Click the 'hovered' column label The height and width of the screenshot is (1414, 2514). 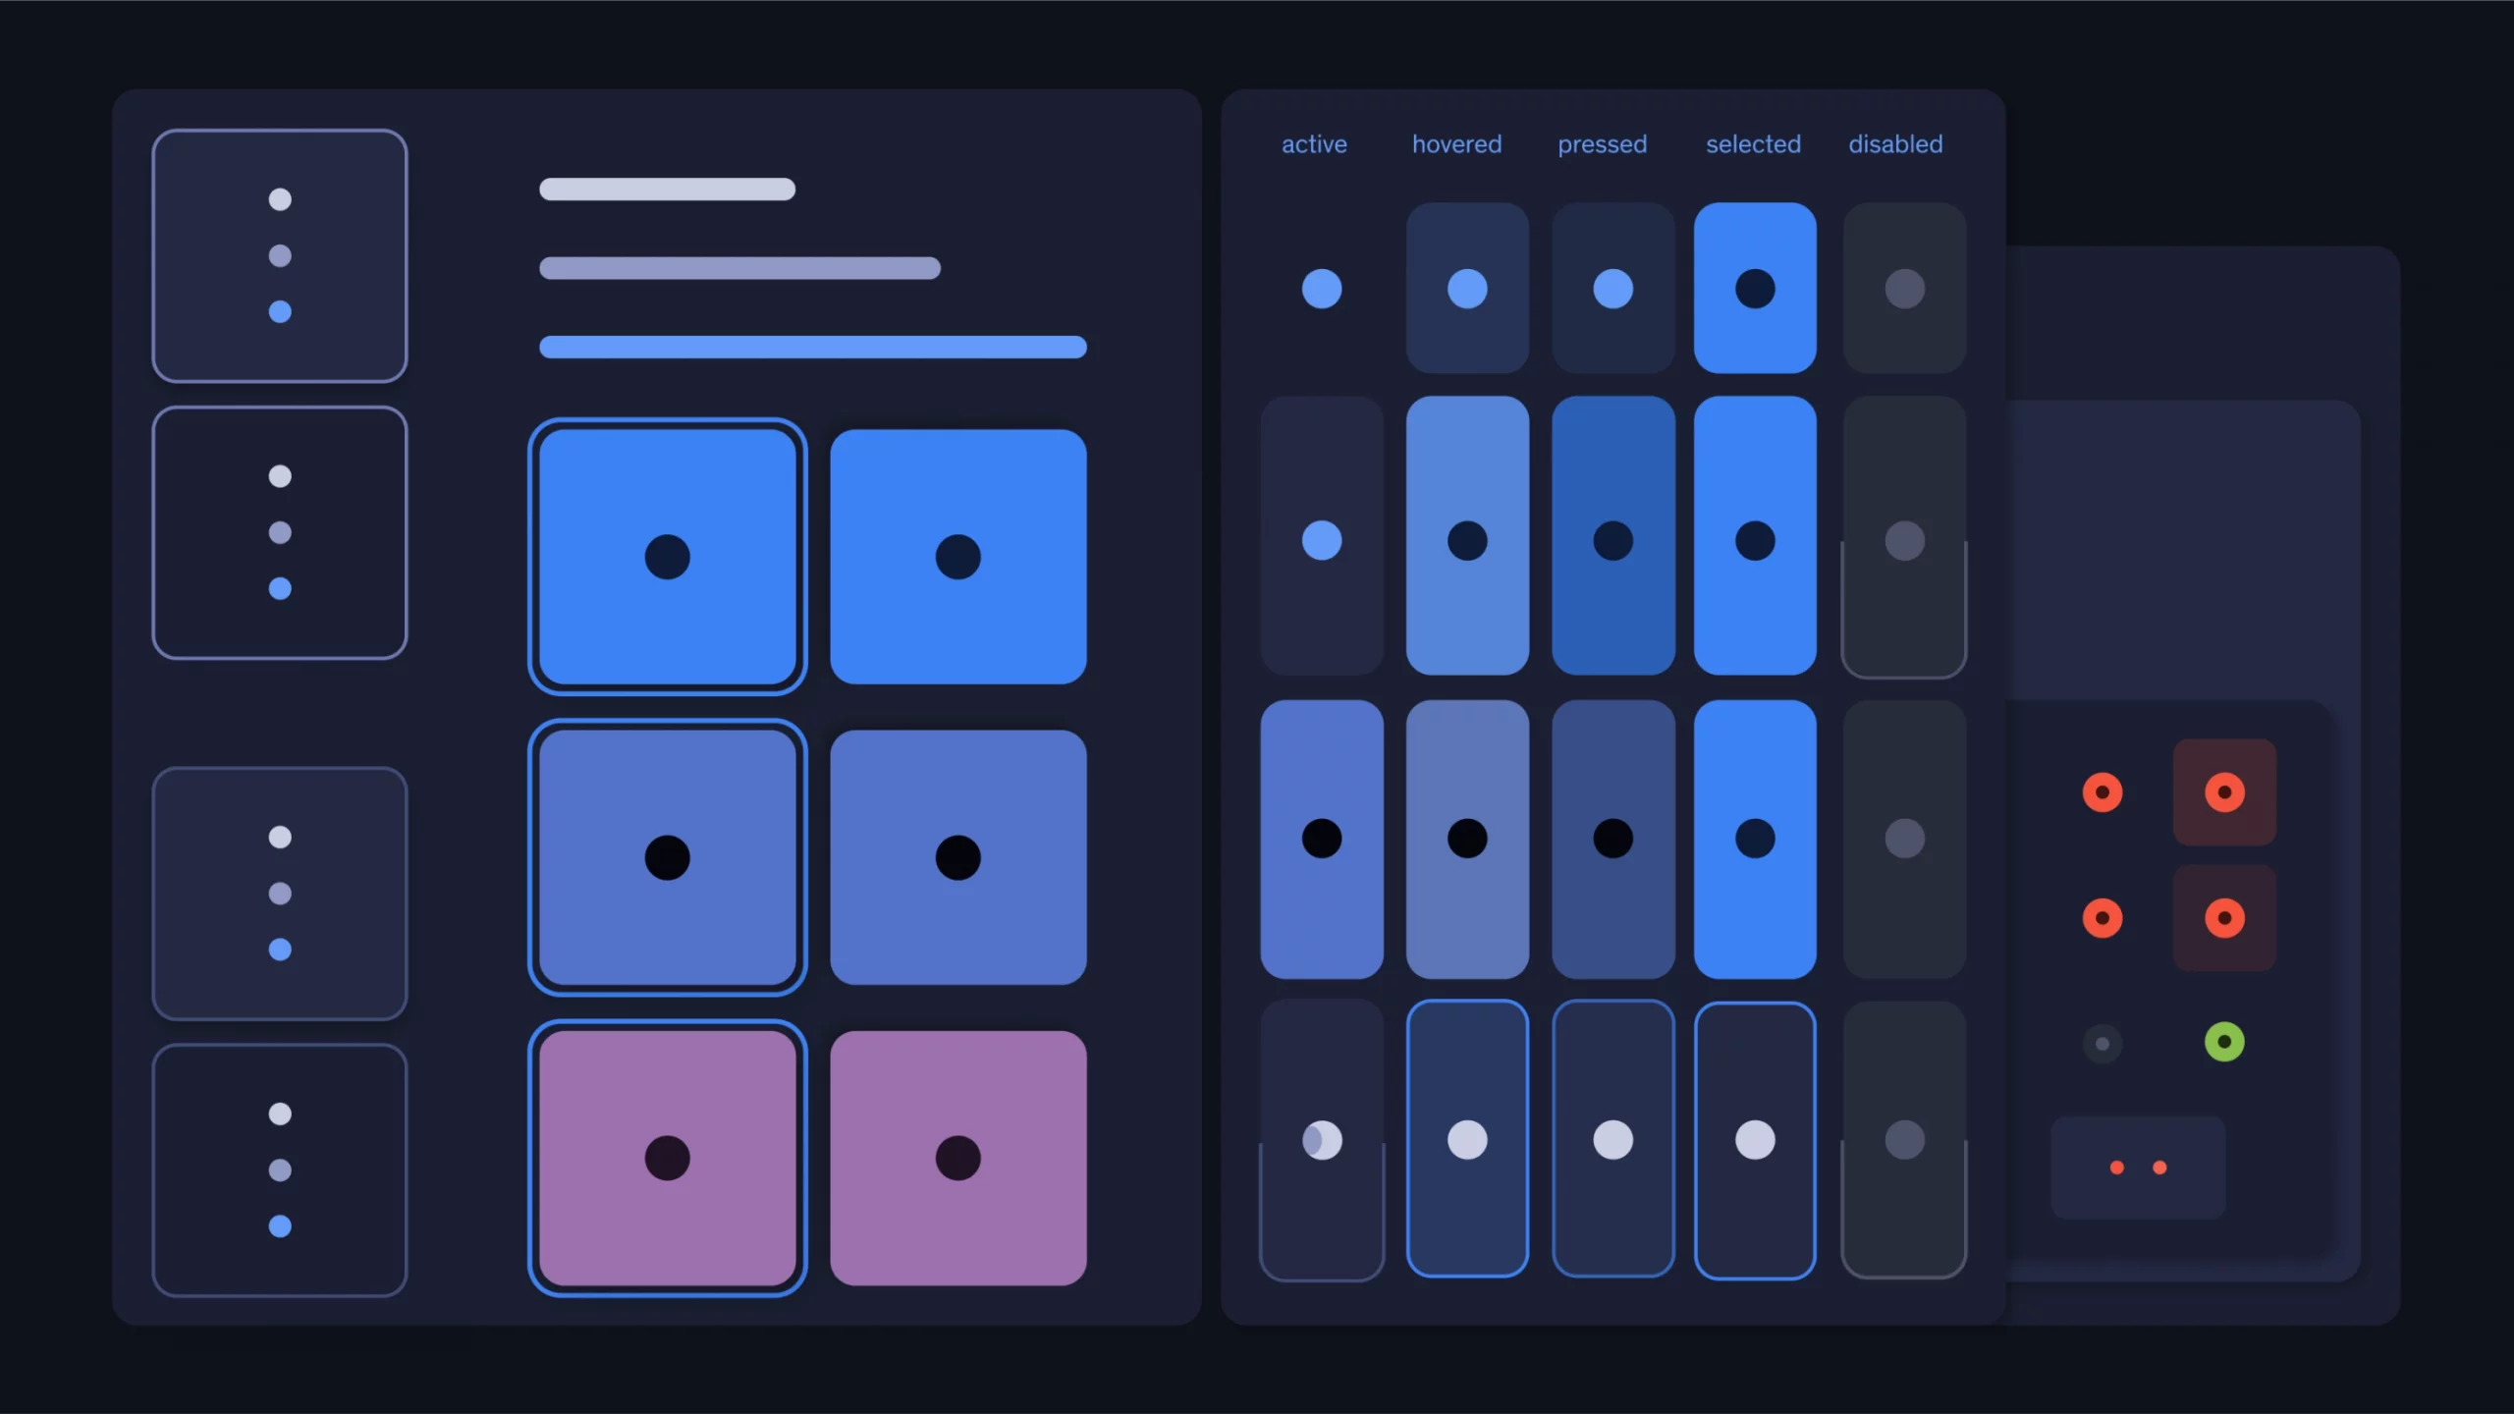click(1456, 144)
